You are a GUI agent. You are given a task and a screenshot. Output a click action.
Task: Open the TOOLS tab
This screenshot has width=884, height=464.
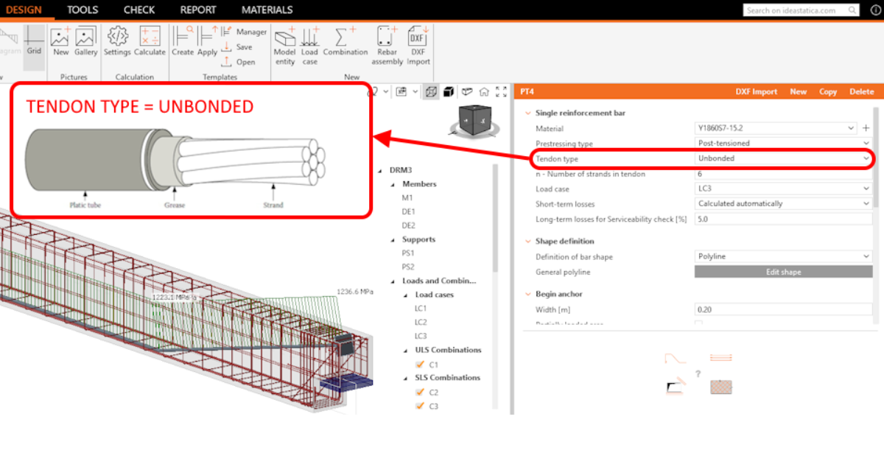[x=83, y=10]
